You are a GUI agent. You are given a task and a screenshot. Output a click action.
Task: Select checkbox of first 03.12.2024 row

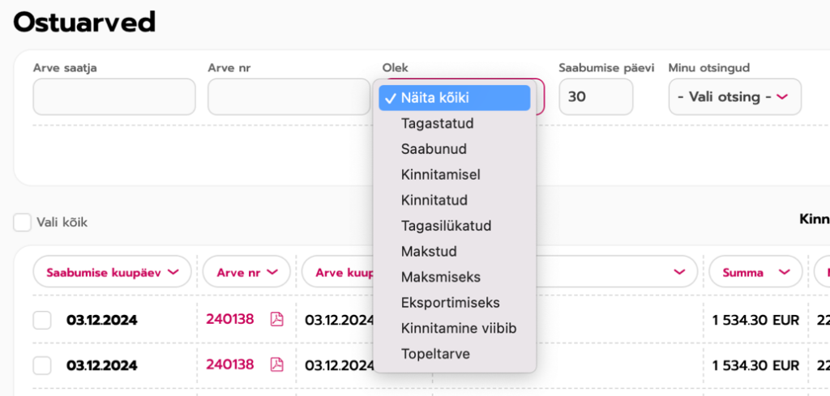tap(42, 321)
